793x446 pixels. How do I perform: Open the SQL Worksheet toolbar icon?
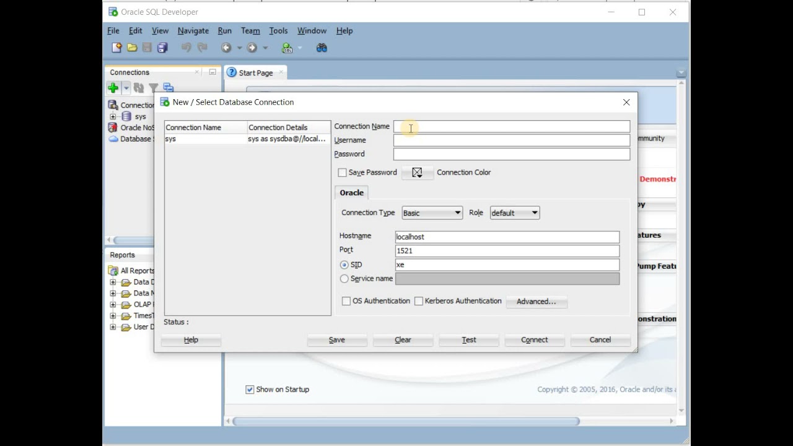coord(287,48)
